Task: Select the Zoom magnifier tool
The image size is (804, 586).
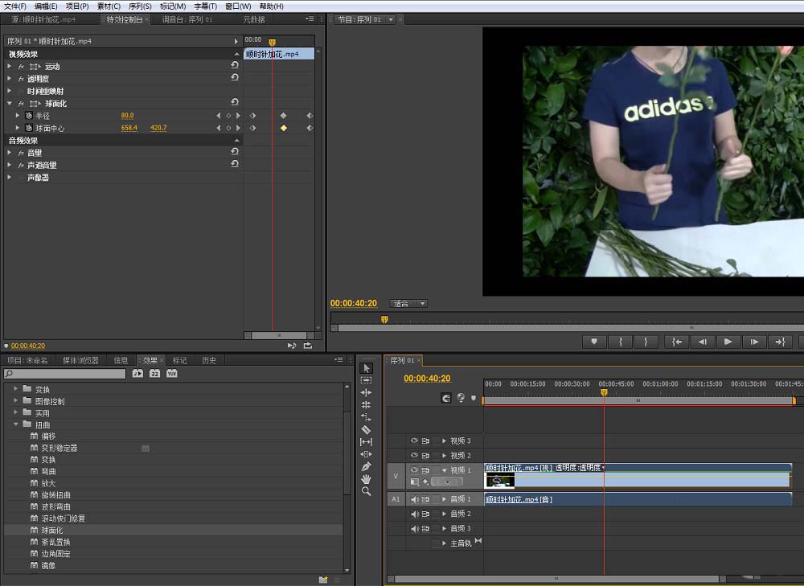Action: pyautogui.click(x=367, y=491)
